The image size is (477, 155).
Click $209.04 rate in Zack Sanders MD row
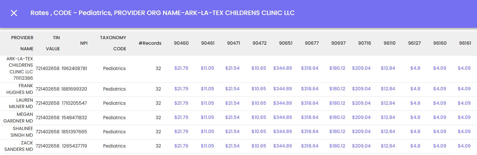pos(361,146)
